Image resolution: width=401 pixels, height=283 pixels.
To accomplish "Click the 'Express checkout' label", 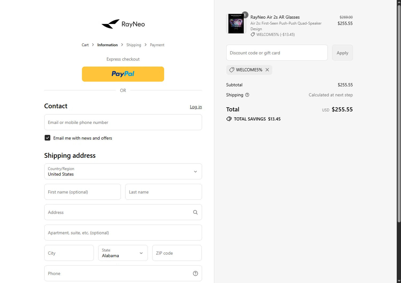I will (x=123, y=59).
